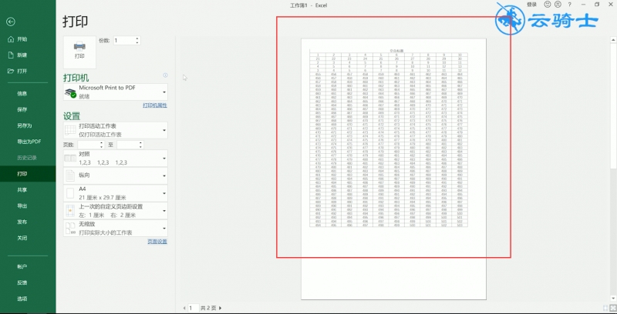Image resolution: width=617 pixels, height=314 pixels.
Task: Click the smiley face feedback icon
Action: tap(548, 5)
